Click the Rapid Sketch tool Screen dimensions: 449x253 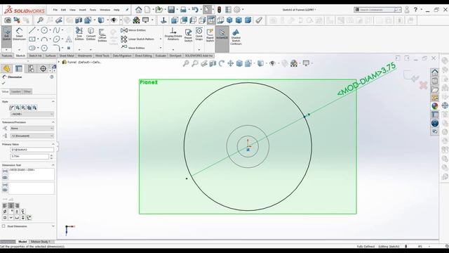(210, 35)
